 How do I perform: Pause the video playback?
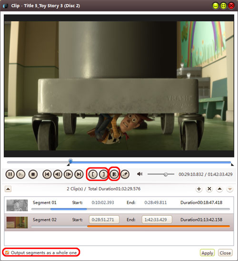[x=10, y=174]
